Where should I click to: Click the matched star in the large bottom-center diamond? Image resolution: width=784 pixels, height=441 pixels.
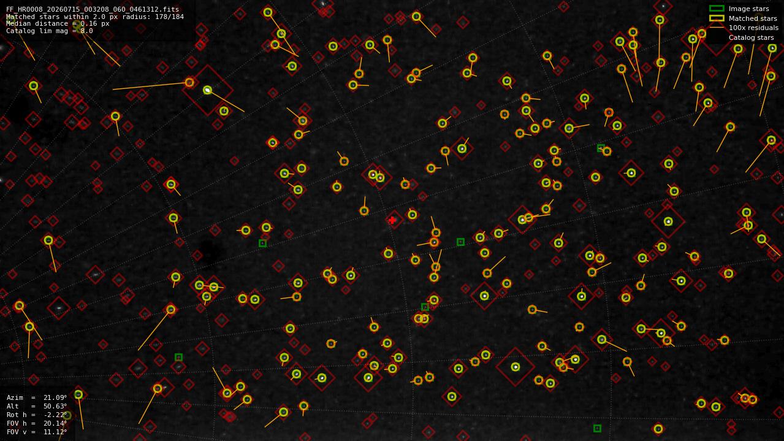(x=516, y=367)
